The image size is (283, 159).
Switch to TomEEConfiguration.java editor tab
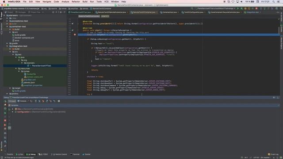click(x=194, y=12)
